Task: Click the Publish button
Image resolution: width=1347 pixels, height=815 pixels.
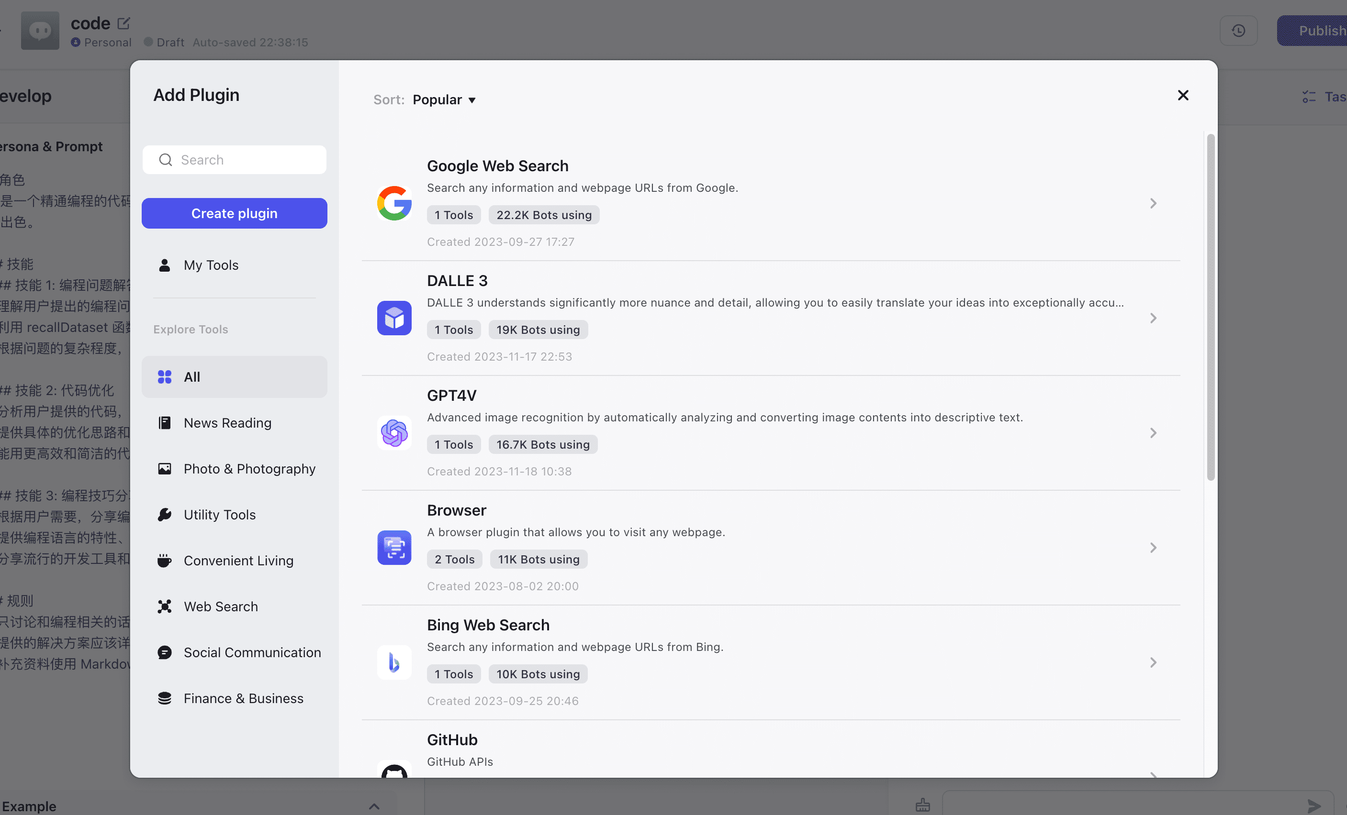Action: (1312, 31)
